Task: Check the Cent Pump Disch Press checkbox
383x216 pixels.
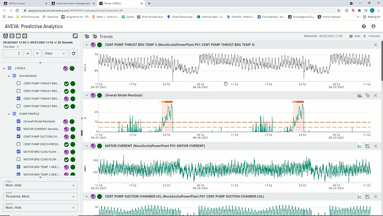Action: coord(19,144)
